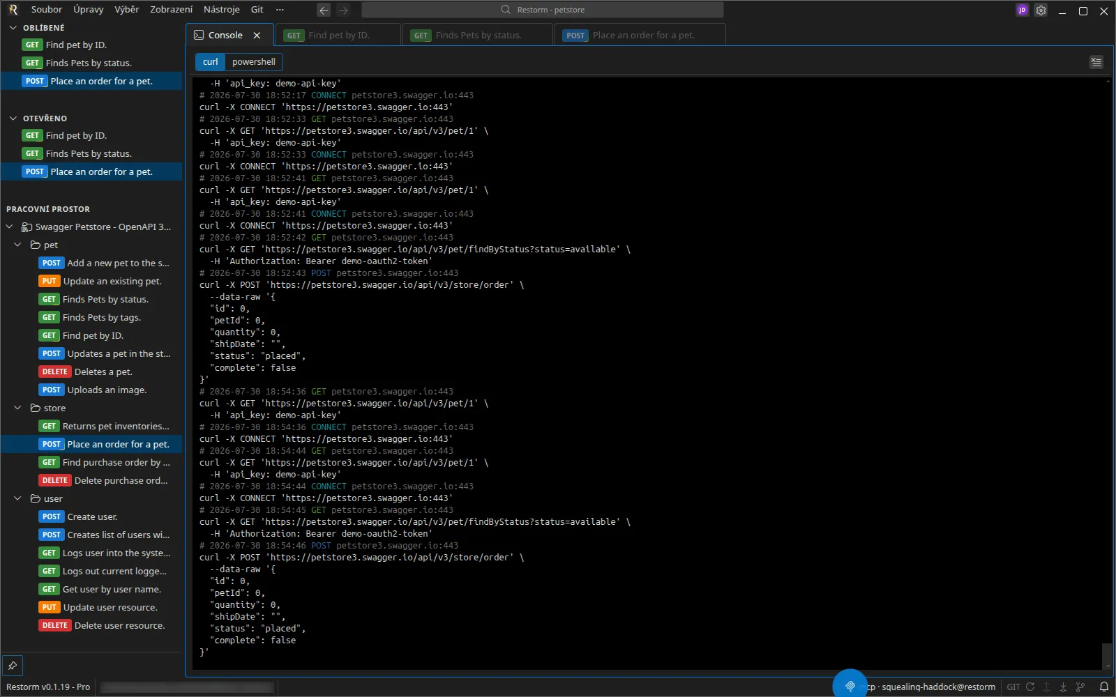Viewport: 1116px width, 697px height.
Task: Open Uploads an image request
Action: [91, 390]
